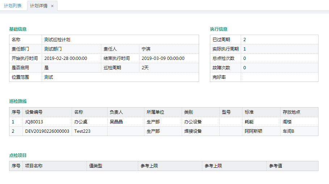Click the 已过周期 value cell

point(279,40)
